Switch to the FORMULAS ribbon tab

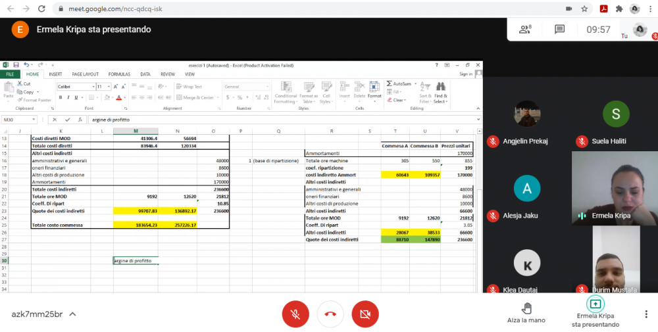coord(119,74)
